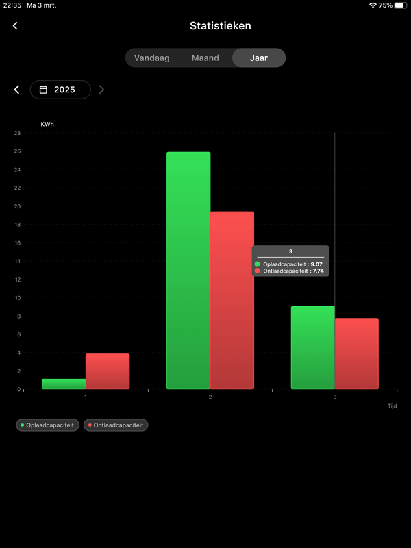Tap the red bar for month 1
The image size is (411, 548).
(x=108, y=371)
